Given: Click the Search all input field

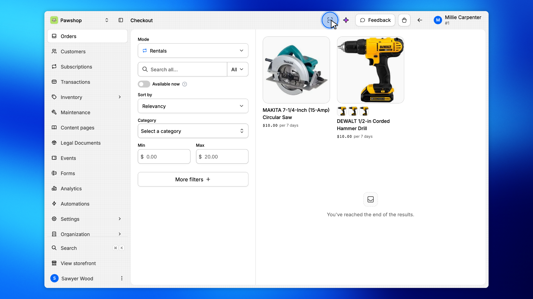Looking at the screenshot, I should pos(182,69).
